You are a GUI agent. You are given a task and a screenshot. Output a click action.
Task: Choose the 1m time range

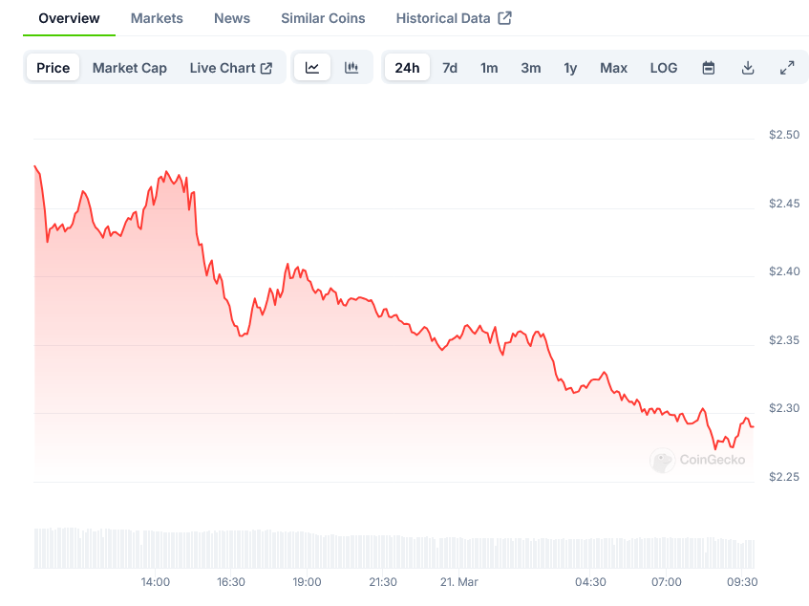click(489, 68)
